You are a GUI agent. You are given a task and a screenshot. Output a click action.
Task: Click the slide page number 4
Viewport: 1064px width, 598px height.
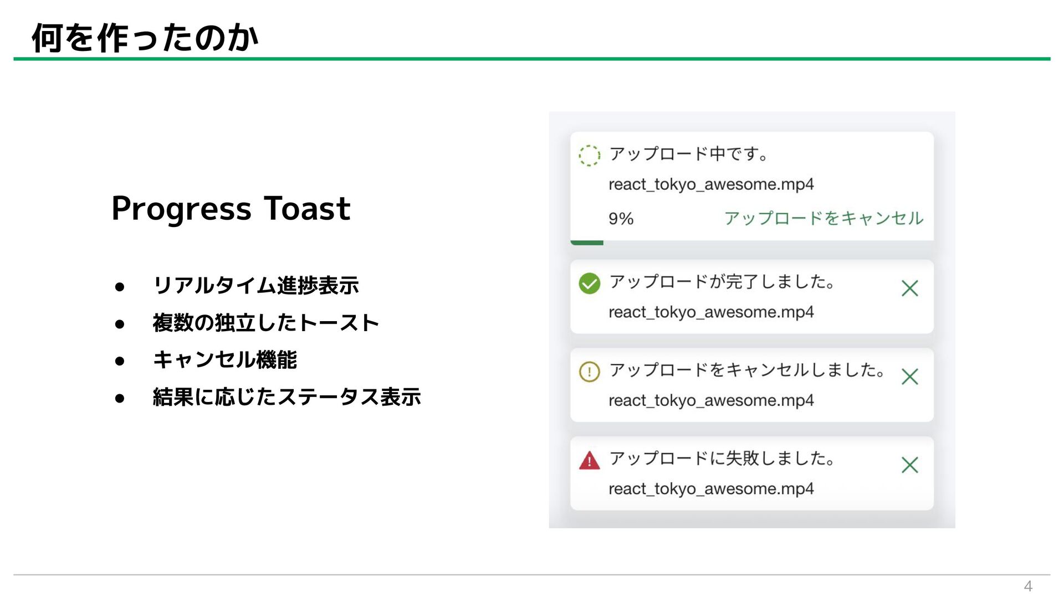(1027, 586)
